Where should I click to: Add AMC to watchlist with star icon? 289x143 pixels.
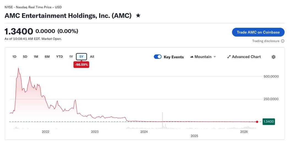pyautogui.click(x=138, y=16)
